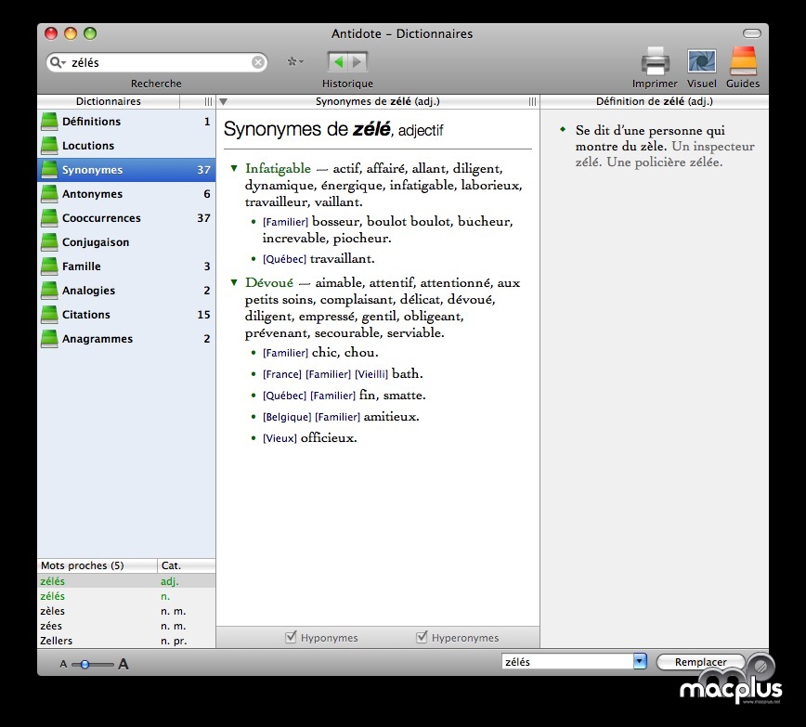Image resolution: width=806 pixels, height=727 pixels.
Task: Open the Visuel dictionary icon
Action: pyautogui.click(x=702, y=61)
